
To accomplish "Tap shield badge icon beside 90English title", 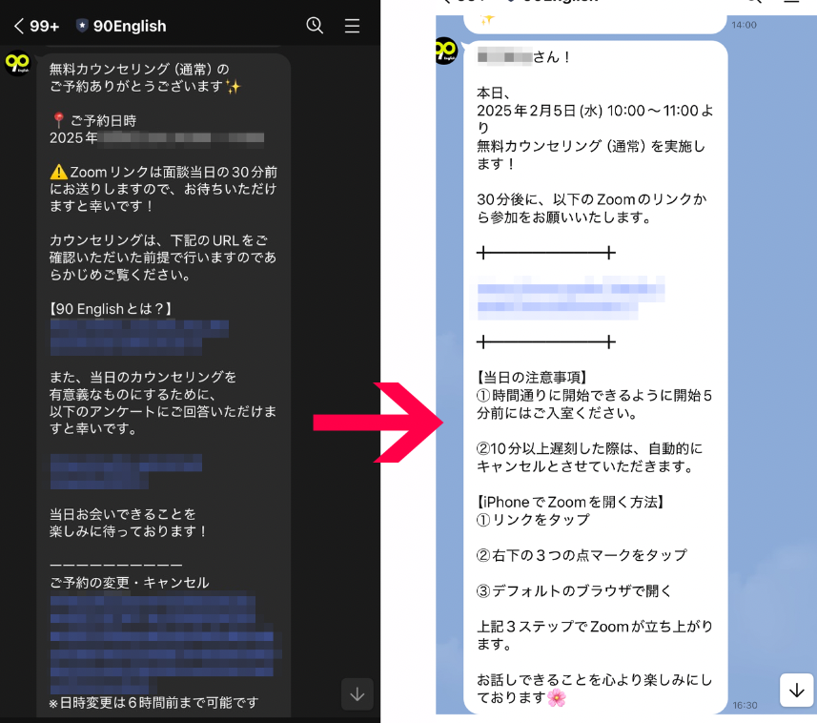I will coord(82,26).
